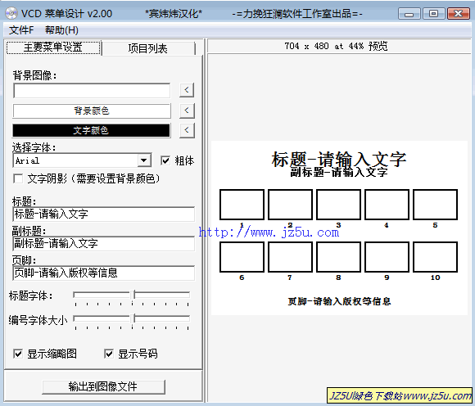This screenshot has height=406, width=475.
Task: Select thumbnail frame 9 in preview
Action: tap(387, 257)
